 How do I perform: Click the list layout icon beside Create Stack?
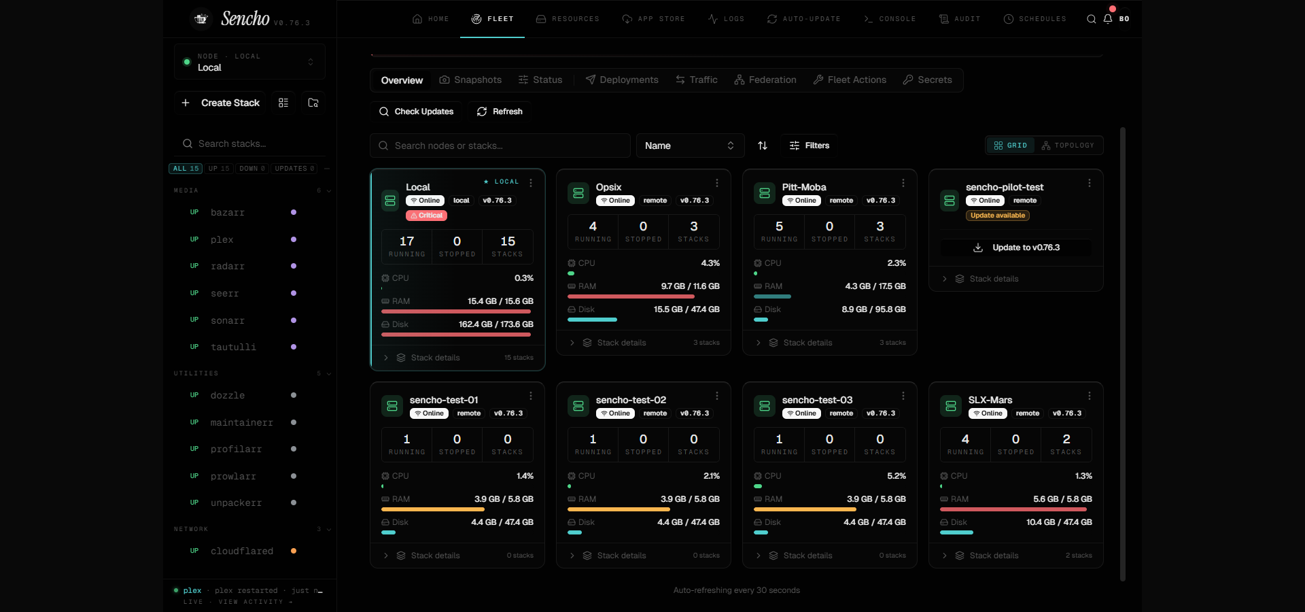pyautogui.click(x=283, y=103)
